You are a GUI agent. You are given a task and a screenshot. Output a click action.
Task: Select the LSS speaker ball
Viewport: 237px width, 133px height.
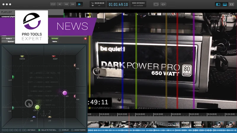point(13,108)
